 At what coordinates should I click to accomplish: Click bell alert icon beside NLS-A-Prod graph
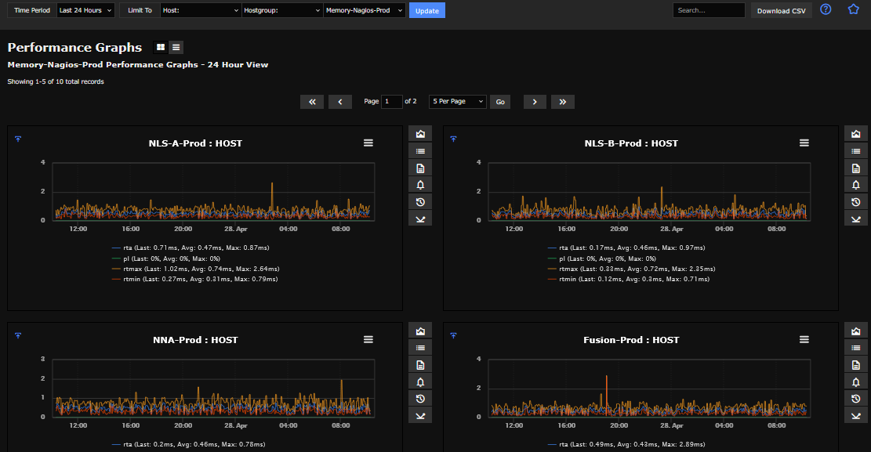pos(420,185)
